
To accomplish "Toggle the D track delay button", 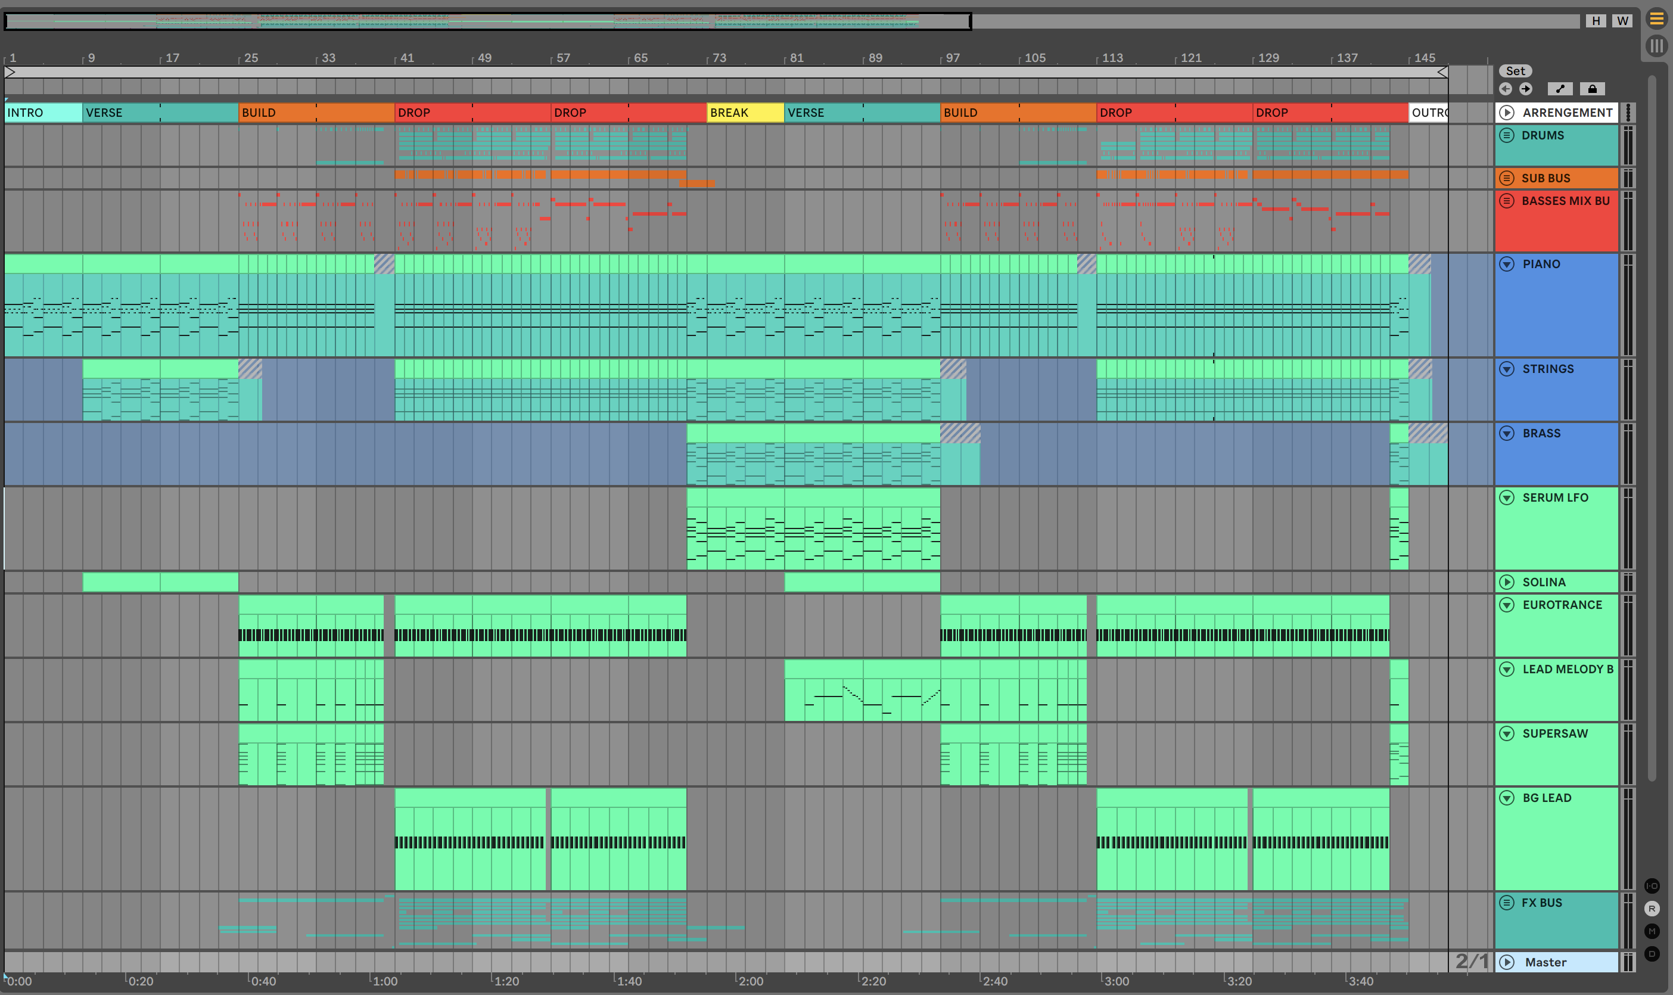I will 1652,953.
